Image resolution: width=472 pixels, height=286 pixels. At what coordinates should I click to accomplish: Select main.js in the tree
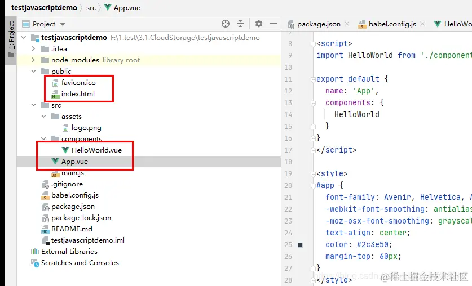coord(73,173)
